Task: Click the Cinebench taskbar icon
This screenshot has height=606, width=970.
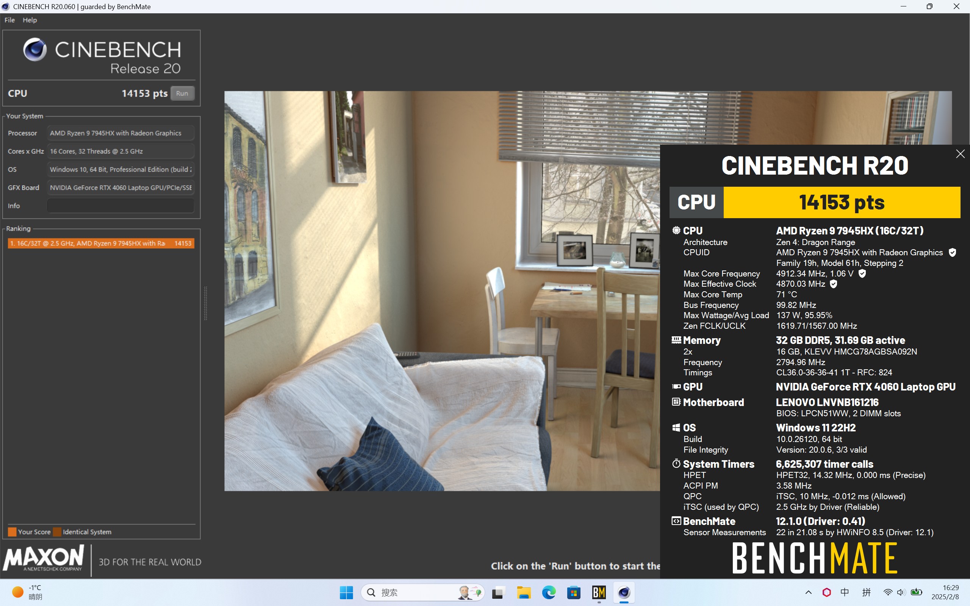Action: [624, 592]
